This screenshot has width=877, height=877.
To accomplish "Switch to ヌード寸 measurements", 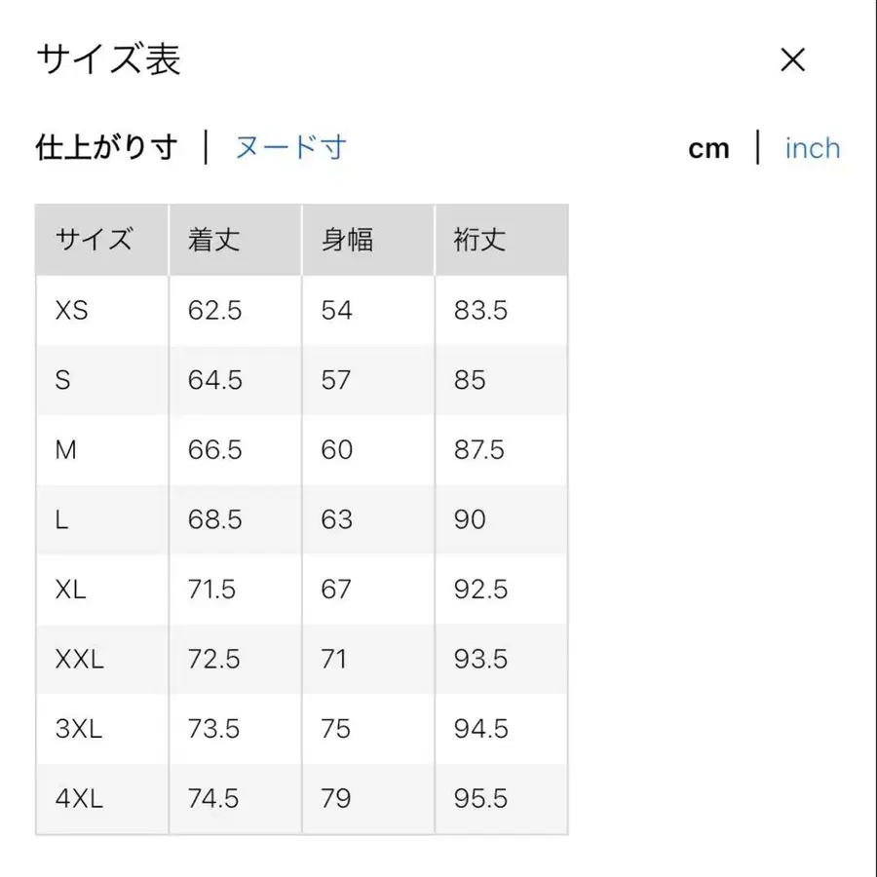I will (x=289, y=146).
